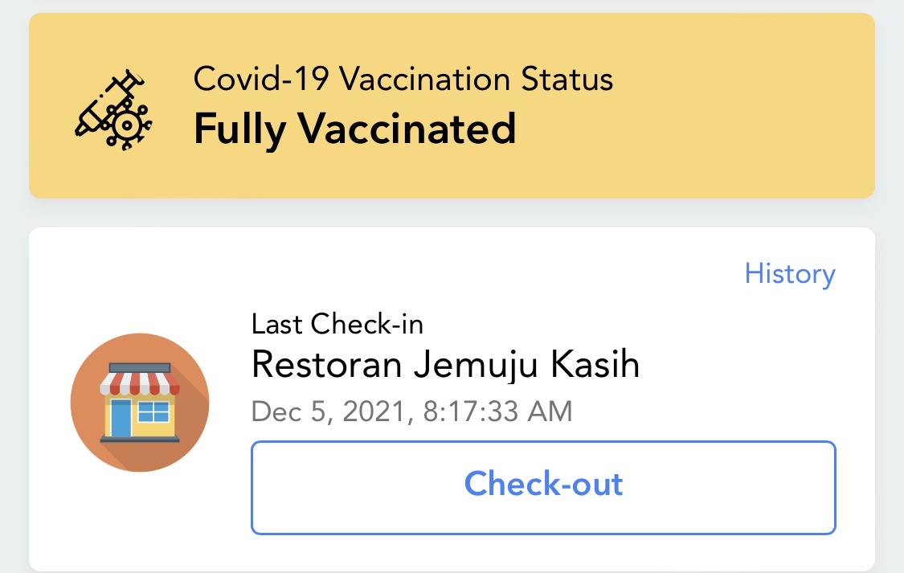Click the Restoran Jemuju Kasih location name
Screen dimensions: 904x573
click(445, 366)
